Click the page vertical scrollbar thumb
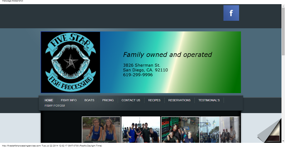 click(x=283, y=31)
